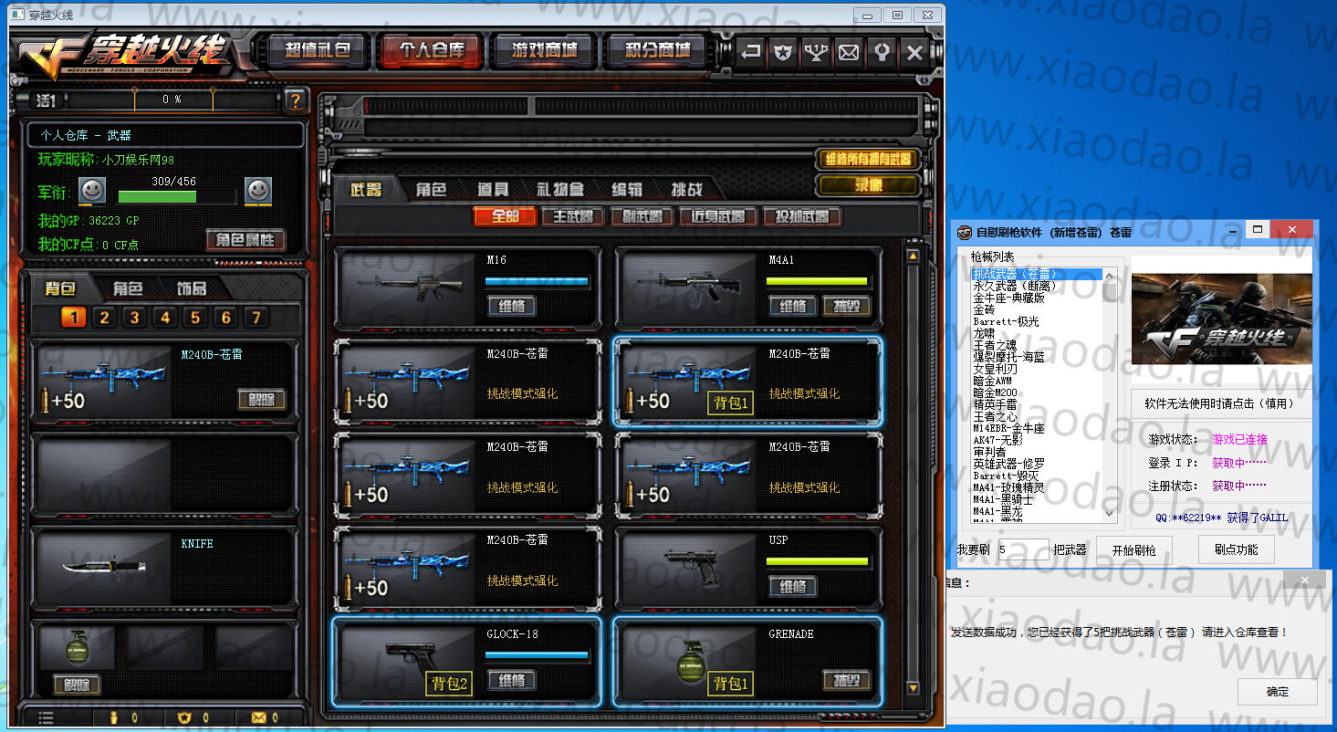Image resolution: width=1337 pixels, height=732 pixels.
Task: Select the GLOCK-18 pistol card
Action: pyautogui.click(x=467, y=661)
